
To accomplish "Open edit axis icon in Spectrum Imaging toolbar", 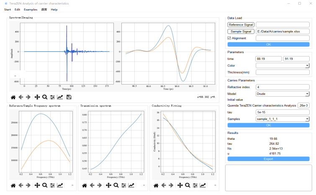I will click(60, 97).
